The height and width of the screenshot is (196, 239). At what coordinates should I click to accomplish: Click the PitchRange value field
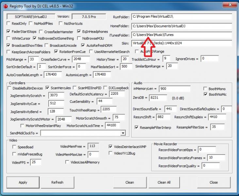click(33, 59)
